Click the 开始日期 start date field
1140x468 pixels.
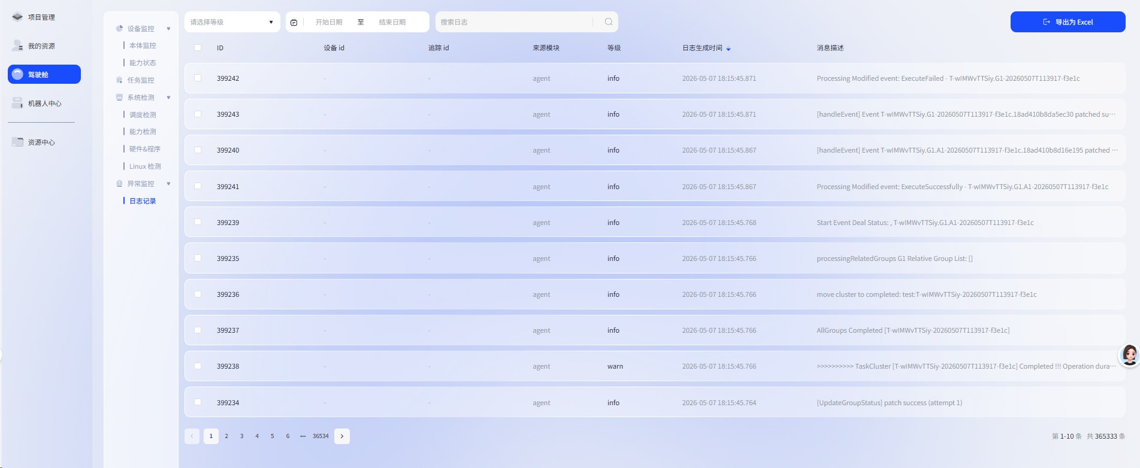pyautogui.click(x=329, y=22)
